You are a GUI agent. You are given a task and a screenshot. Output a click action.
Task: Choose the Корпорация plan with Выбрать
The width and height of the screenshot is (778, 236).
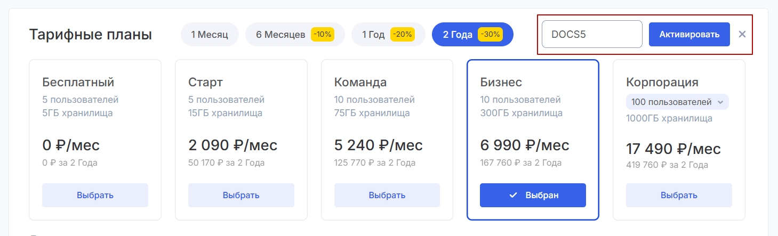point(679,195)
